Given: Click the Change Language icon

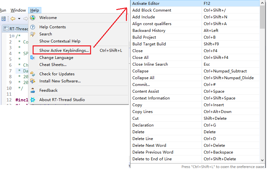Looking at the screenshot, I should point(33,58).
